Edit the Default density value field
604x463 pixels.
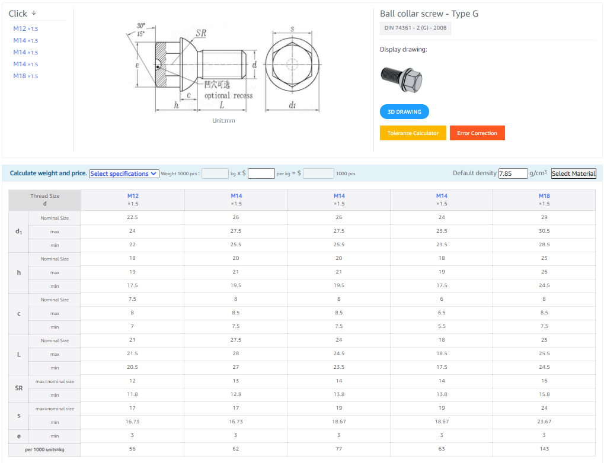pos(513,173)
